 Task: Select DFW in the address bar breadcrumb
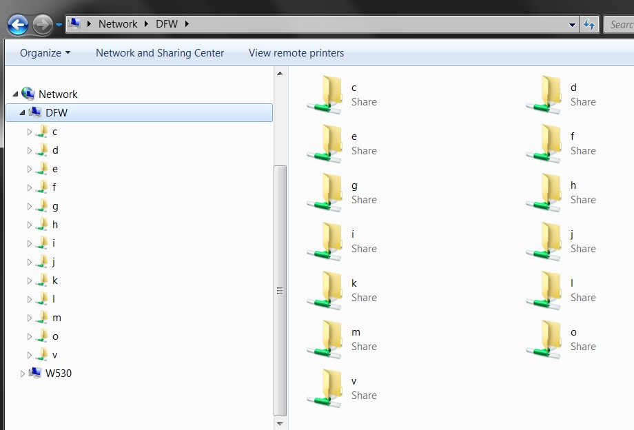(167, 24)
